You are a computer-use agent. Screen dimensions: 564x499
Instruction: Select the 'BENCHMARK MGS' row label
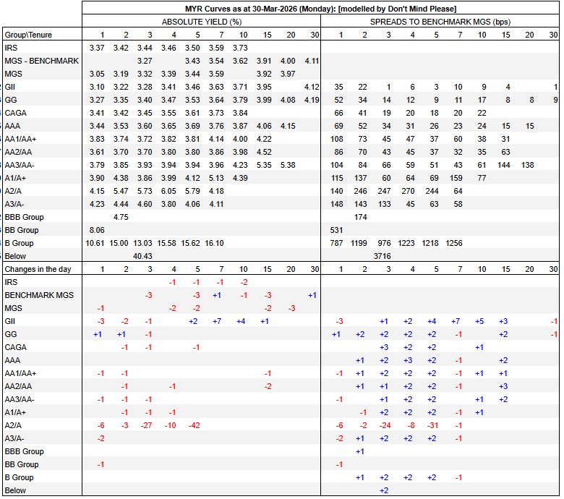39,295
